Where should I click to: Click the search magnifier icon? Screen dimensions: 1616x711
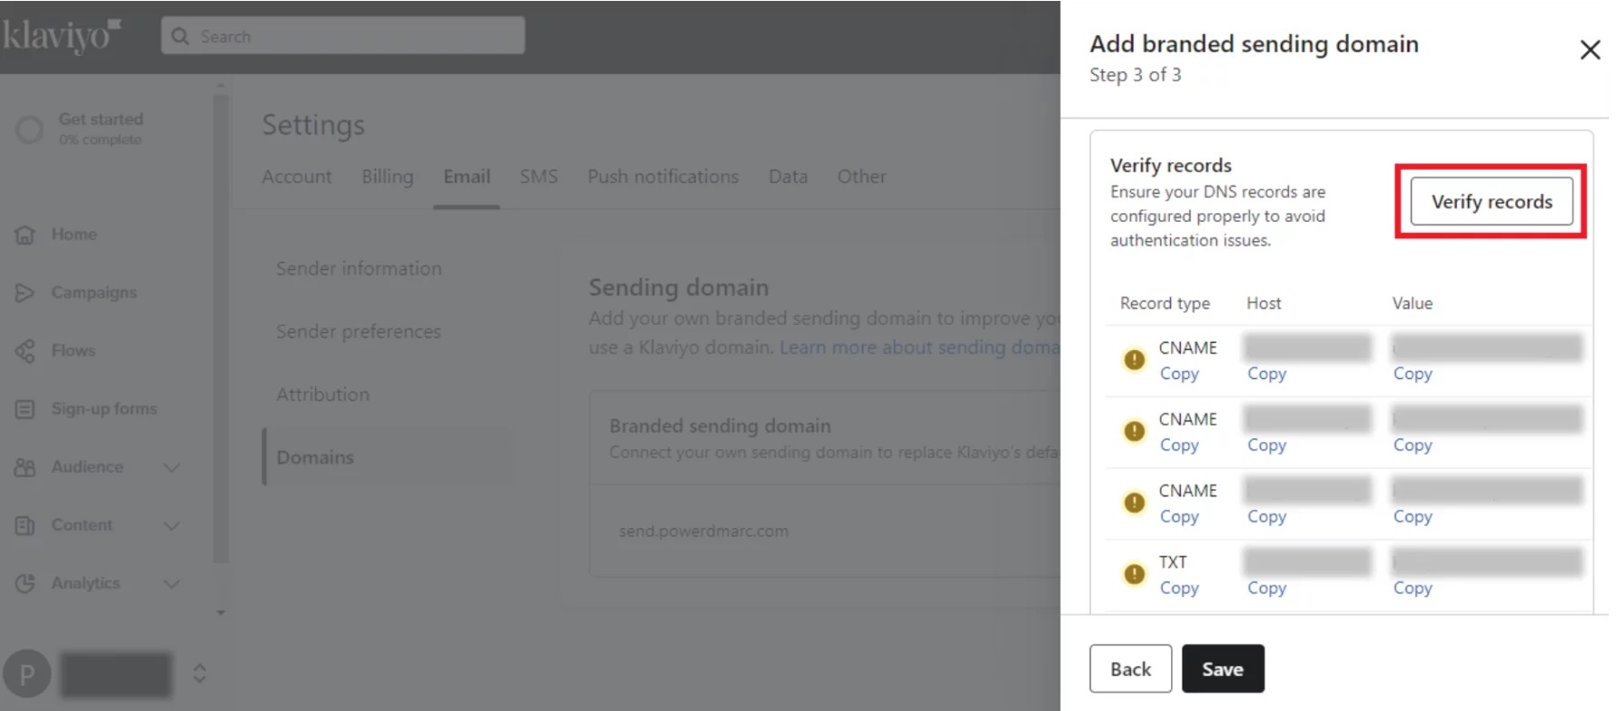click(181, 36)
